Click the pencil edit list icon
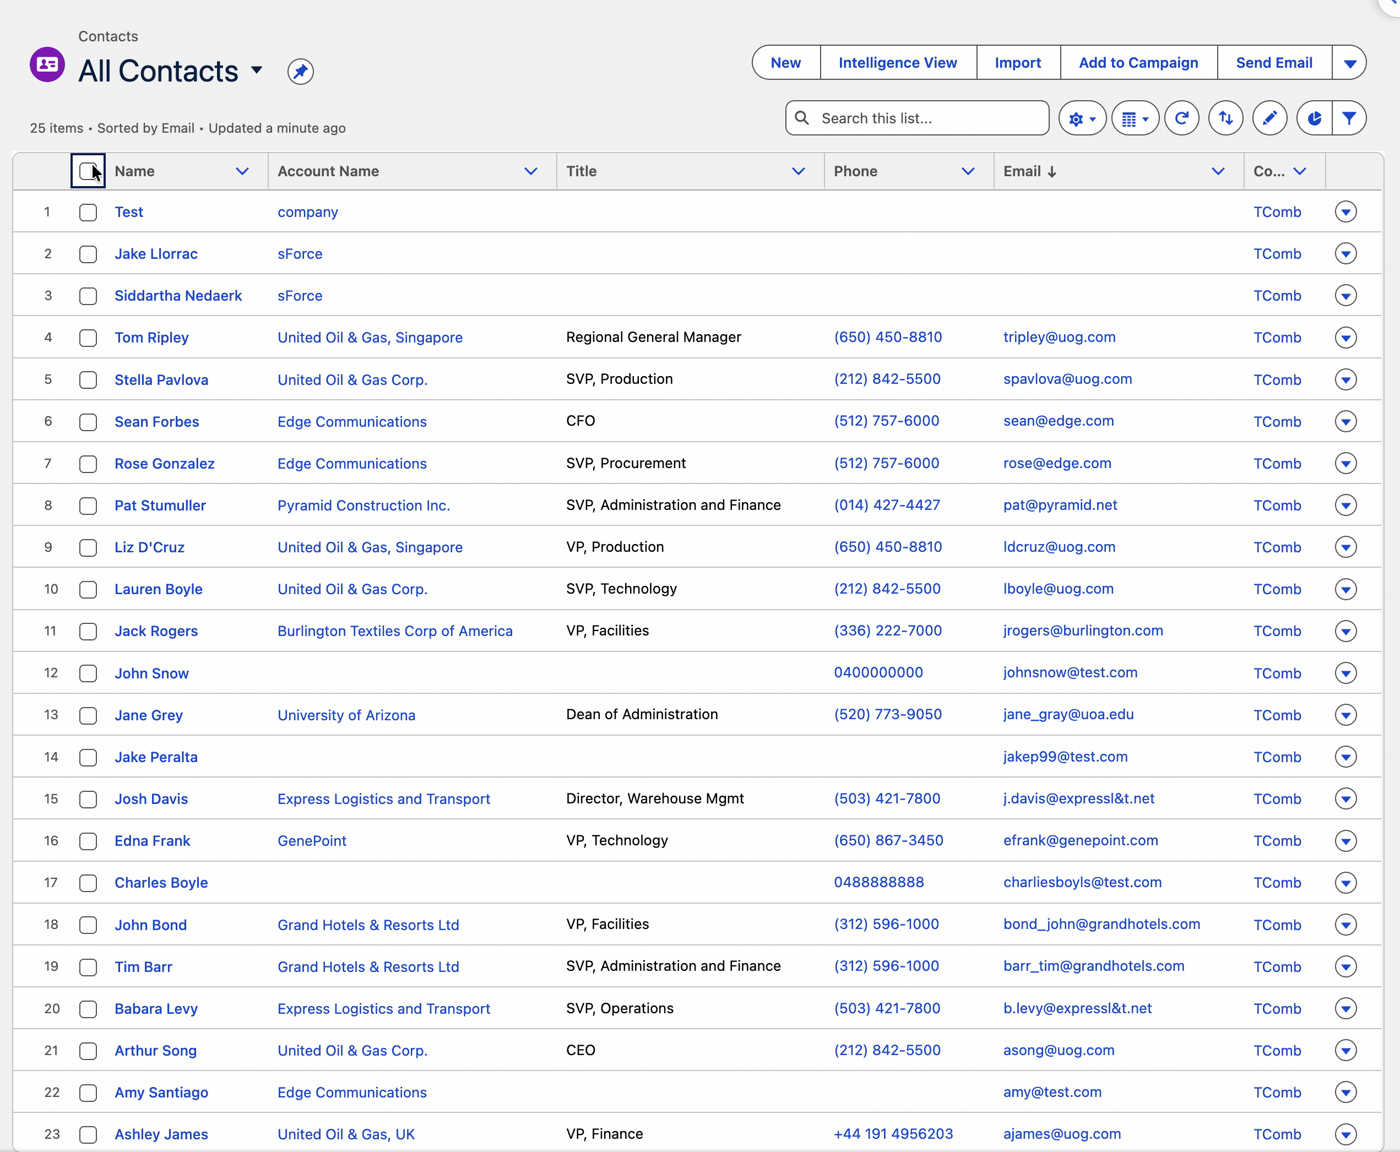 coord(1269,118)
